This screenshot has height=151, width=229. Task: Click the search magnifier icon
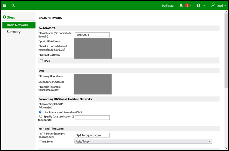[x=13, y=5]
